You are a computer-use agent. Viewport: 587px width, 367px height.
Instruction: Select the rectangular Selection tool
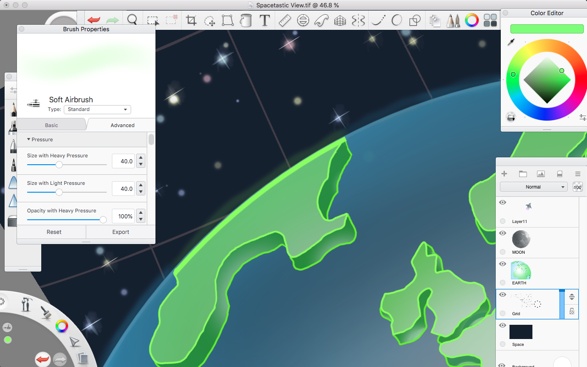[x=153, y=20]
